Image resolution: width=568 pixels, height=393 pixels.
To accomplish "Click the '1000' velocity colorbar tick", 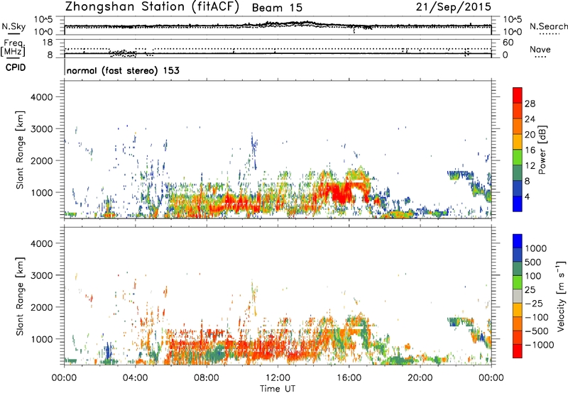I will coord(536,248).
